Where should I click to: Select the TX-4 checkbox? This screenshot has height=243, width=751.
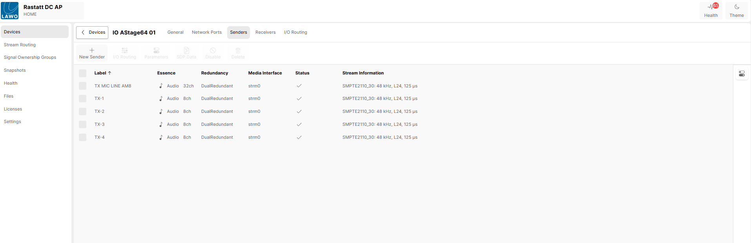click(82, 138)
